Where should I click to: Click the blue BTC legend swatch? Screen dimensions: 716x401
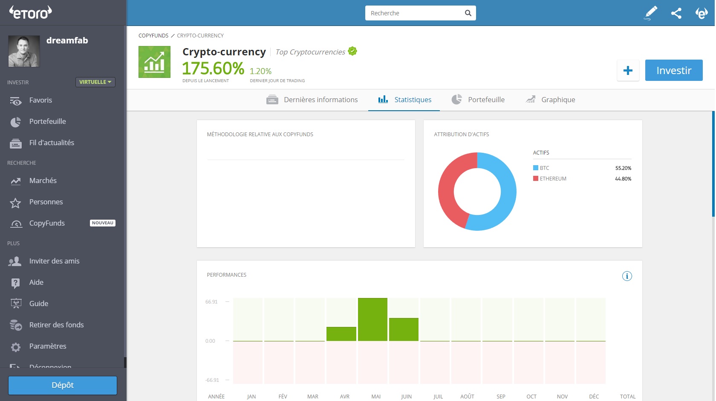(536, 168)
